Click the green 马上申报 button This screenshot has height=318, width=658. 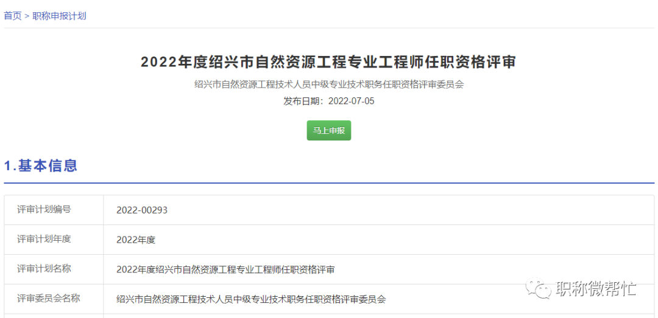[x=328, y=130]
